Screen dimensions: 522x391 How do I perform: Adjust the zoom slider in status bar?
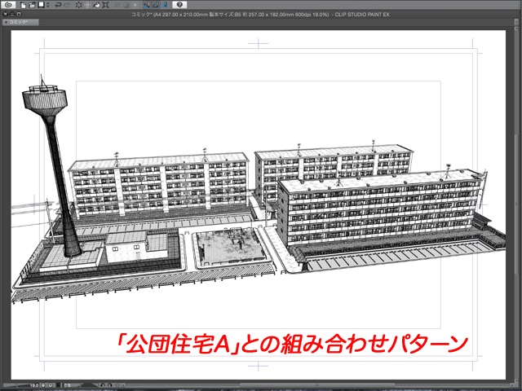point(15,385)
